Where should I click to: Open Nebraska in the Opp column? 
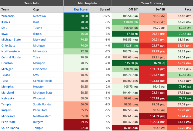coord(39,16)
